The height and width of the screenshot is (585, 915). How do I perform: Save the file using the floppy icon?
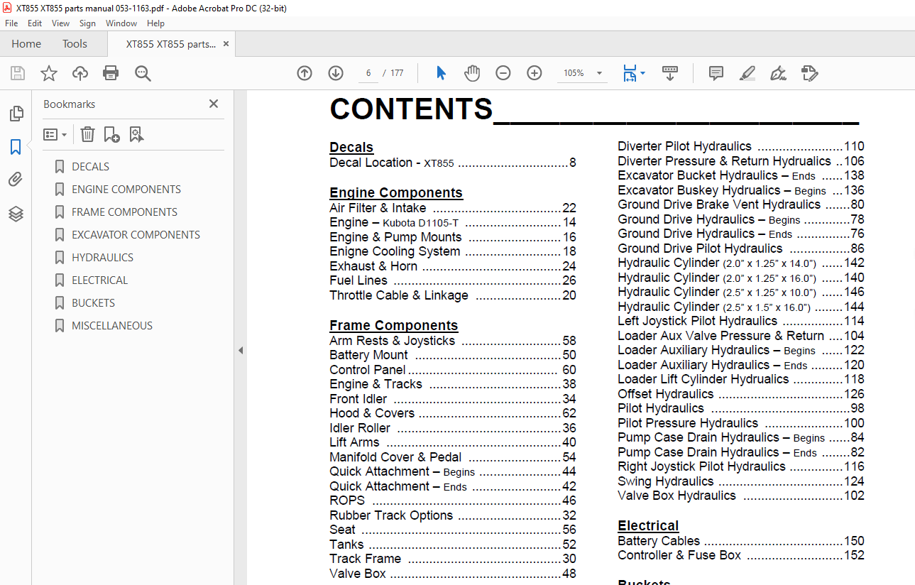18,73
